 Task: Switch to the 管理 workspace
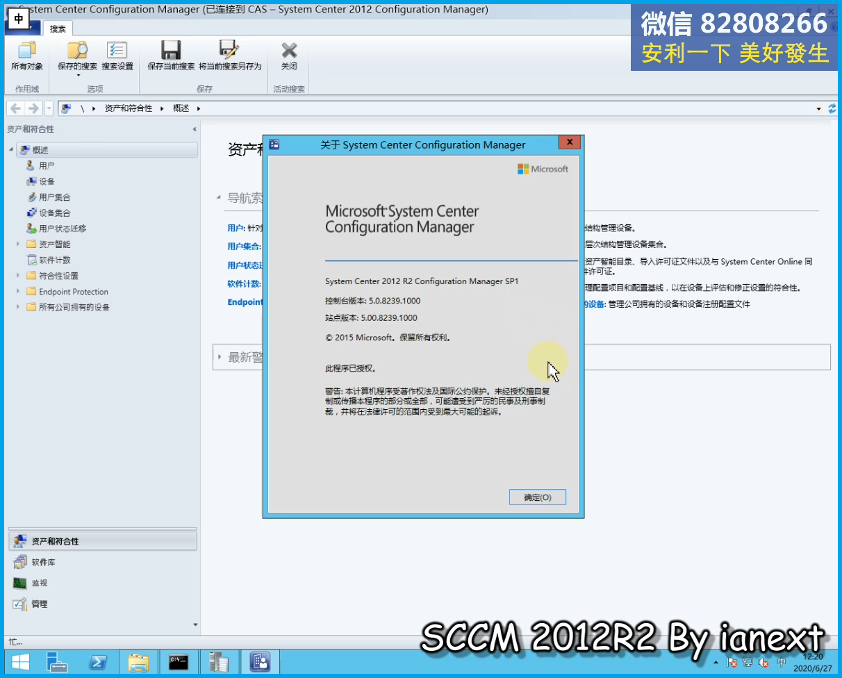(x=103, y=604)
